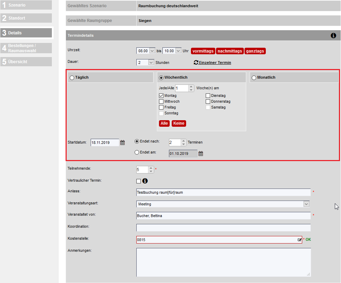Increase the Jede/Alle weeks value
The image size is (341, 283).
click(191, 86)
